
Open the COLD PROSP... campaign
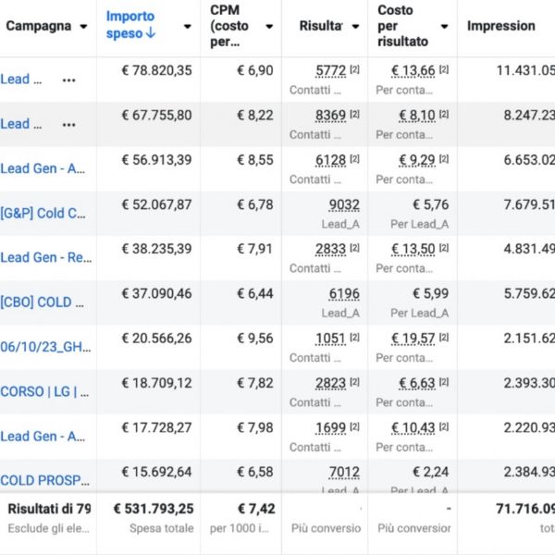point(45,480)
